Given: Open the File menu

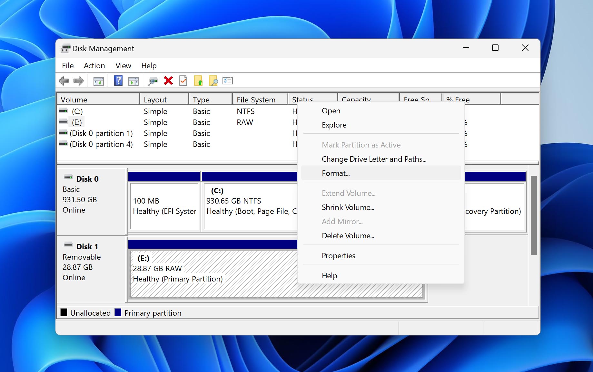Looking at the screenshot, I should 68,66.
